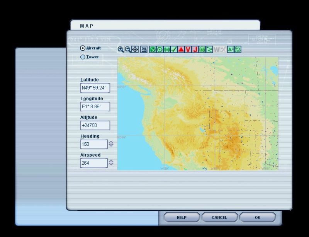Click the Latitude input field
This screenshot has height=237, width=309.
coord(95,88)
